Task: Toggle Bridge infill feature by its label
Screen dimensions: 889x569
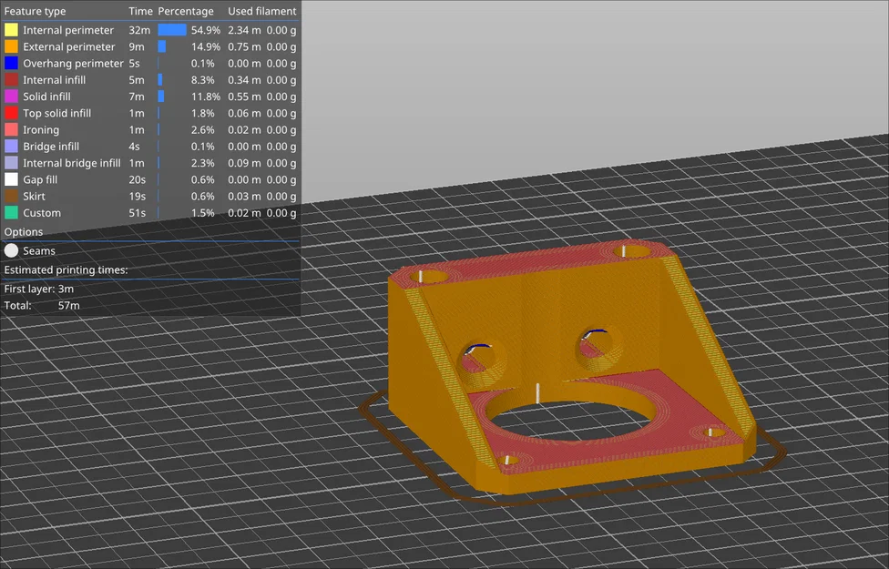Action: point(51,147)
